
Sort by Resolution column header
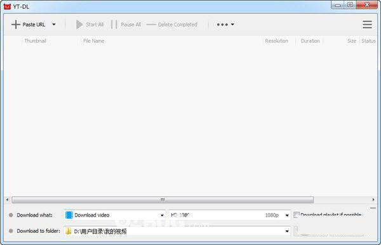coord(276,41)
